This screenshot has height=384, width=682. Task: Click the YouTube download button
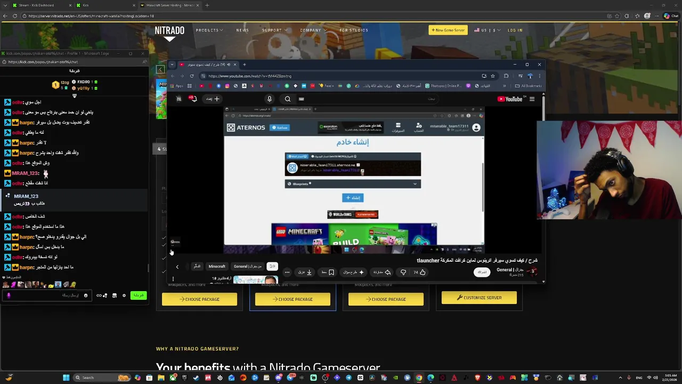305,272
